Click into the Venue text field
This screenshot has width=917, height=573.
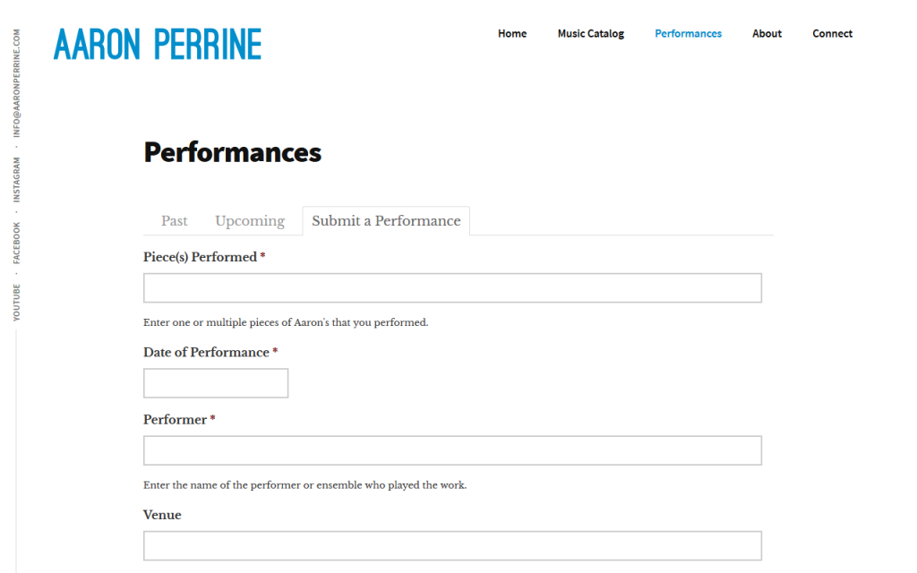452,545
